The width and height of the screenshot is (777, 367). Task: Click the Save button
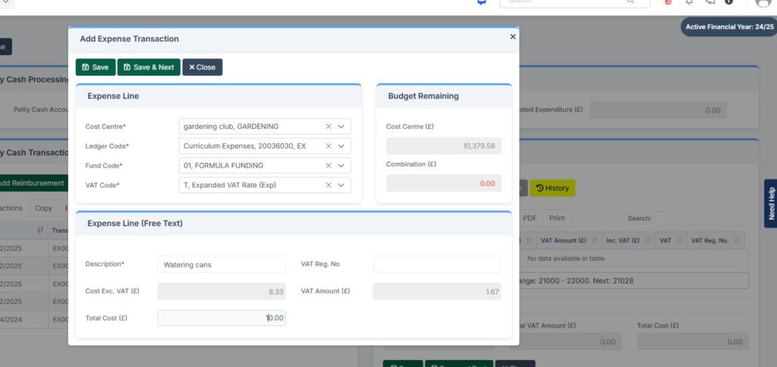tap(96, 67)
